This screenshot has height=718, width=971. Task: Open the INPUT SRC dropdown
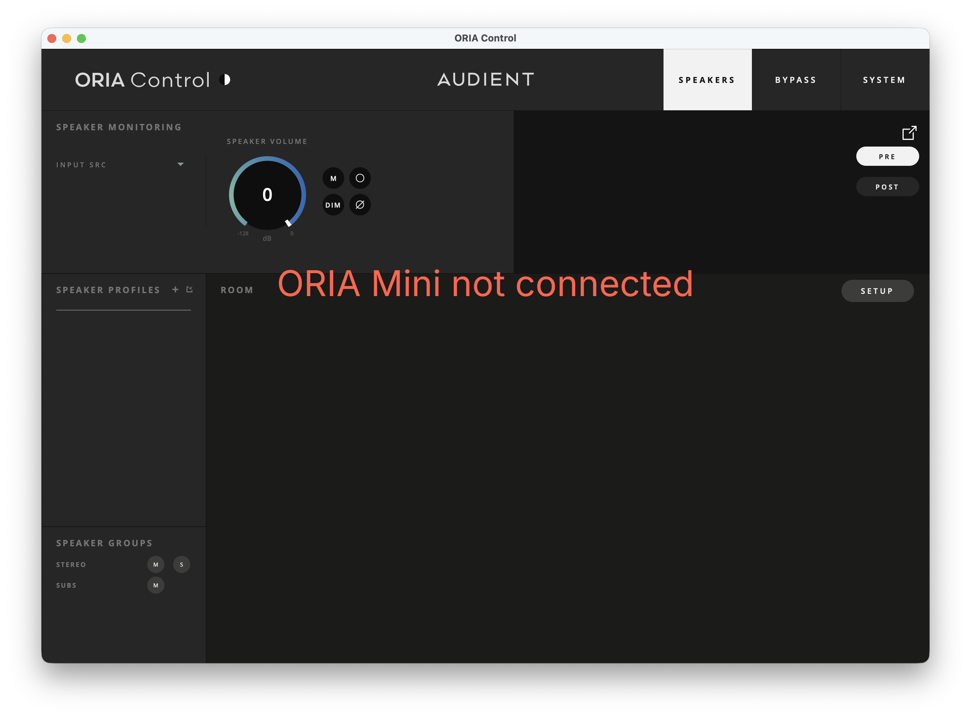(x=120, y=165)
